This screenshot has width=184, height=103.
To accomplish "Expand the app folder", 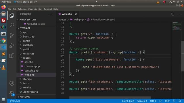I will (36, 32).
